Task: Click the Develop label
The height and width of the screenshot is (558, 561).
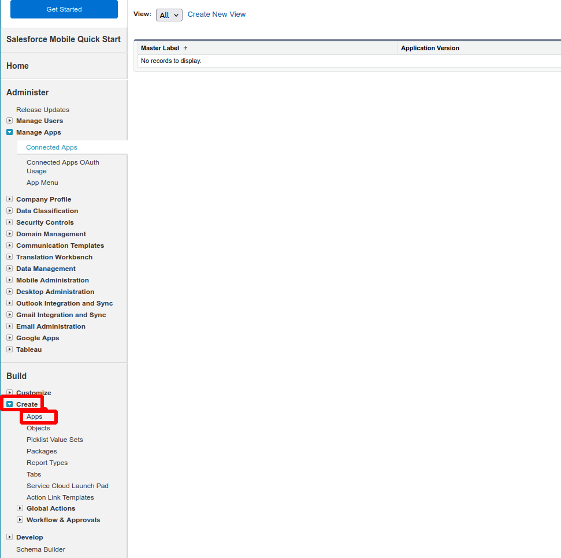Action: 29,537
